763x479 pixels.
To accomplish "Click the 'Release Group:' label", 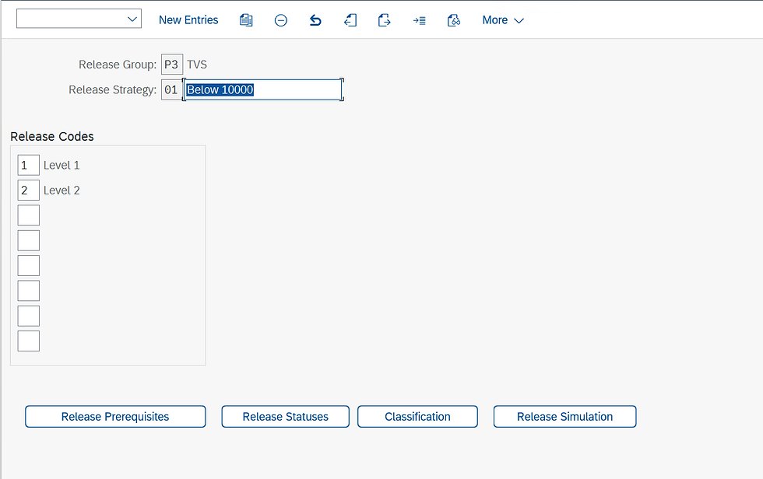I will tap(118, 65).
